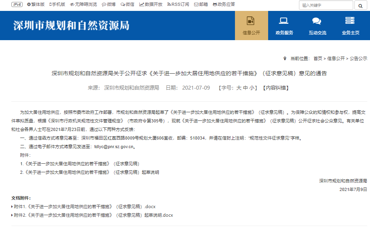Image resolution: width=370 pixels, height=228 pixels.
Task: Click the magnifier search button
Action: [361, 5]
